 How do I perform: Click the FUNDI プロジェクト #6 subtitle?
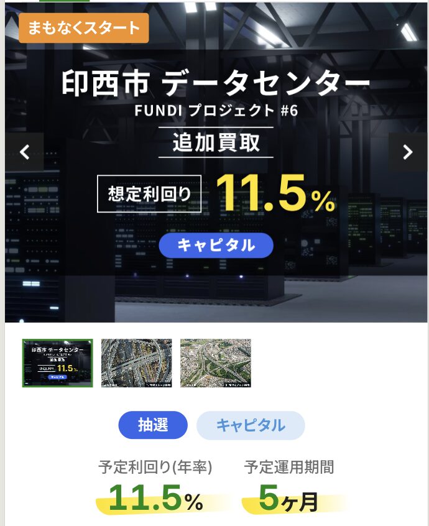216,111
